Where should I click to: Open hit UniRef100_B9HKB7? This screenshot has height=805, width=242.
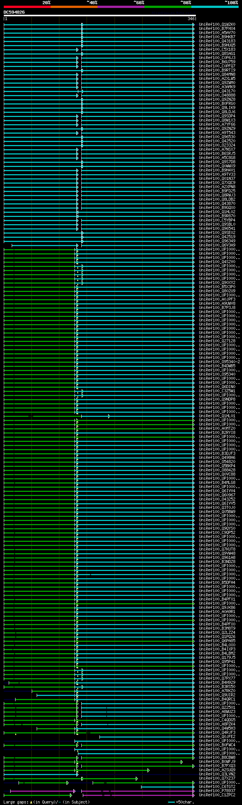click(x=217, y=37)
